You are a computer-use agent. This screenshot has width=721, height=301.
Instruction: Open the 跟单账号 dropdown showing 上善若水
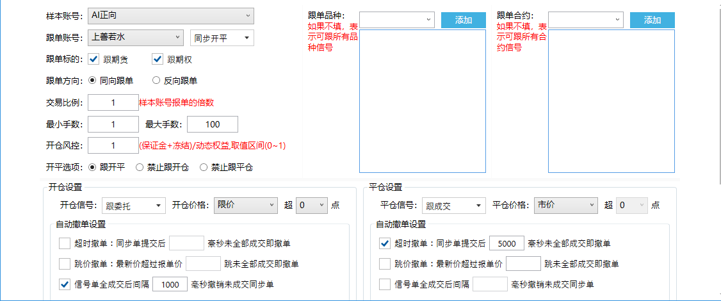tap(136, 37)
